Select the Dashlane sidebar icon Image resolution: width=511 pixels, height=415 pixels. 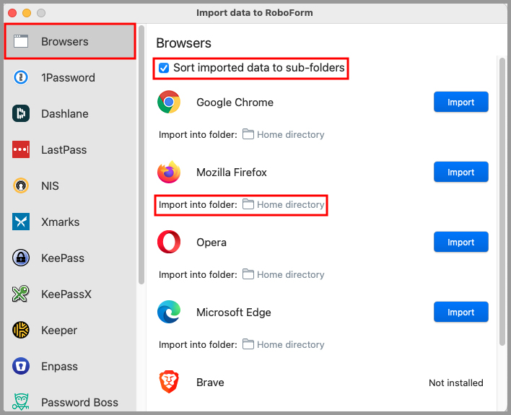pos(21,114)
